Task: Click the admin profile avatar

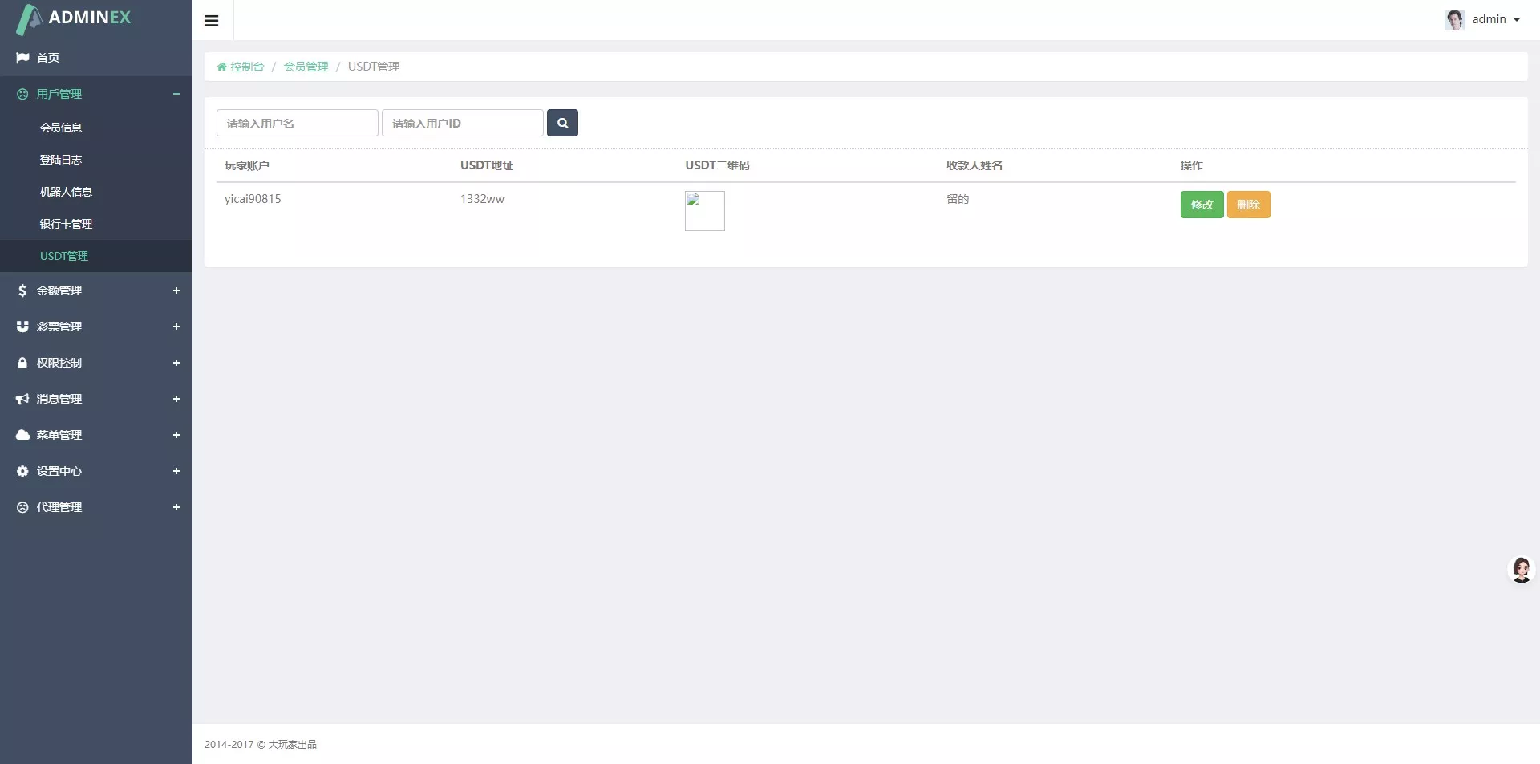Action: tap(1454, 20)
